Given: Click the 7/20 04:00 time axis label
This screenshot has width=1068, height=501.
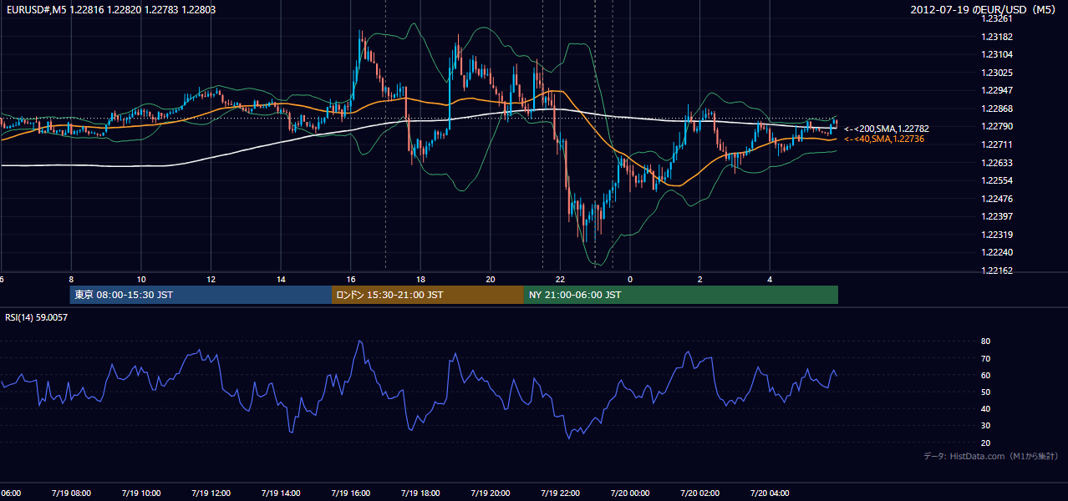Looking at the screenshot, I should (x=770, y=493).
